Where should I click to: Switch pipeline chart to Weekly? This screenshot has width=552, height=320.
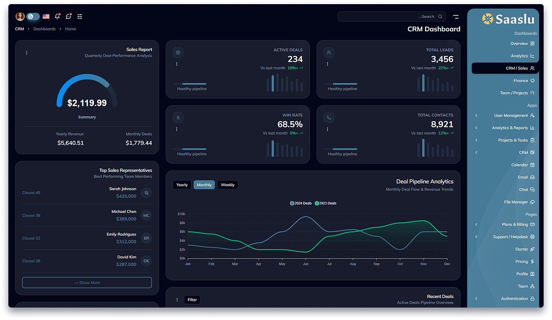coord(228,185)
